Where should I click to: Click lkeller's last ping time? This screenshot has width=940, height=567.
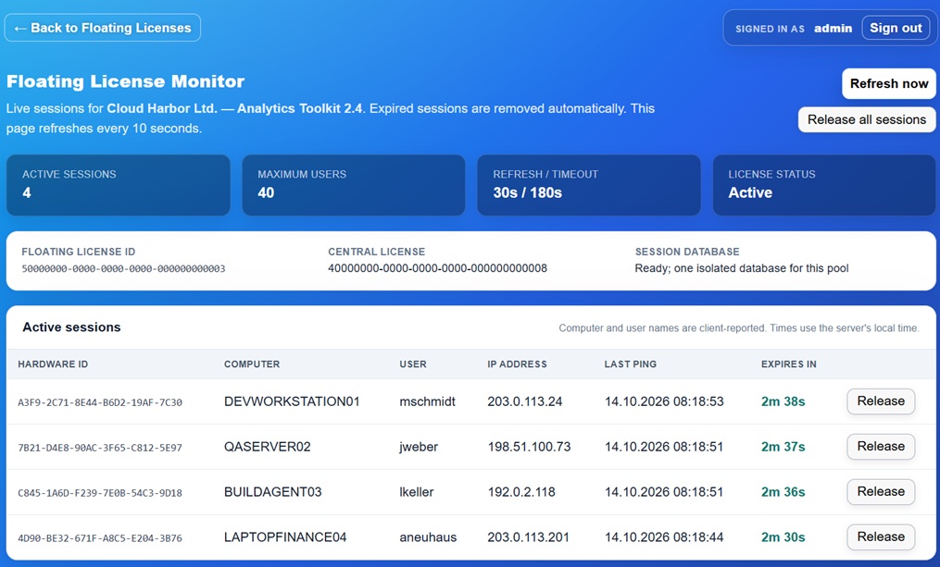pos(664,492)
